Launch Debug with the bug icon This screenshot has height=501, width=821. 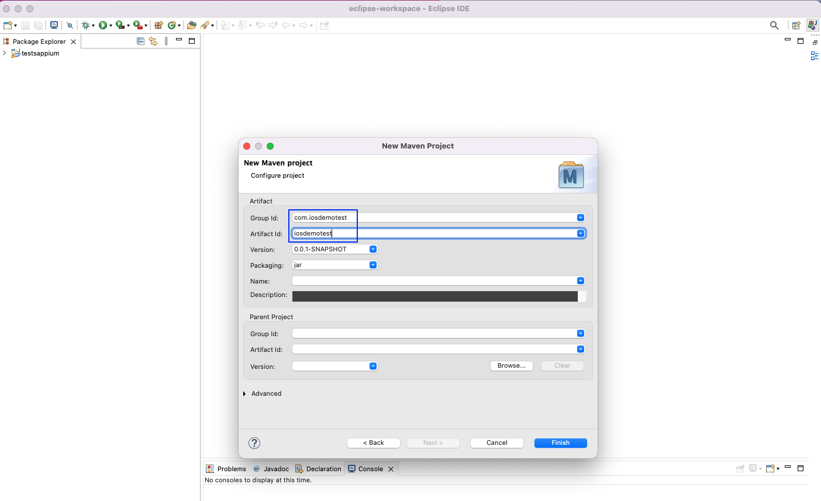point(85,25)
